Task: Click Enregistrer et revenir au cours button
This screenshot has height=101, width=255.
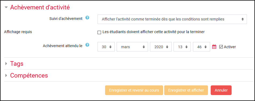Action: coord(134,90)
